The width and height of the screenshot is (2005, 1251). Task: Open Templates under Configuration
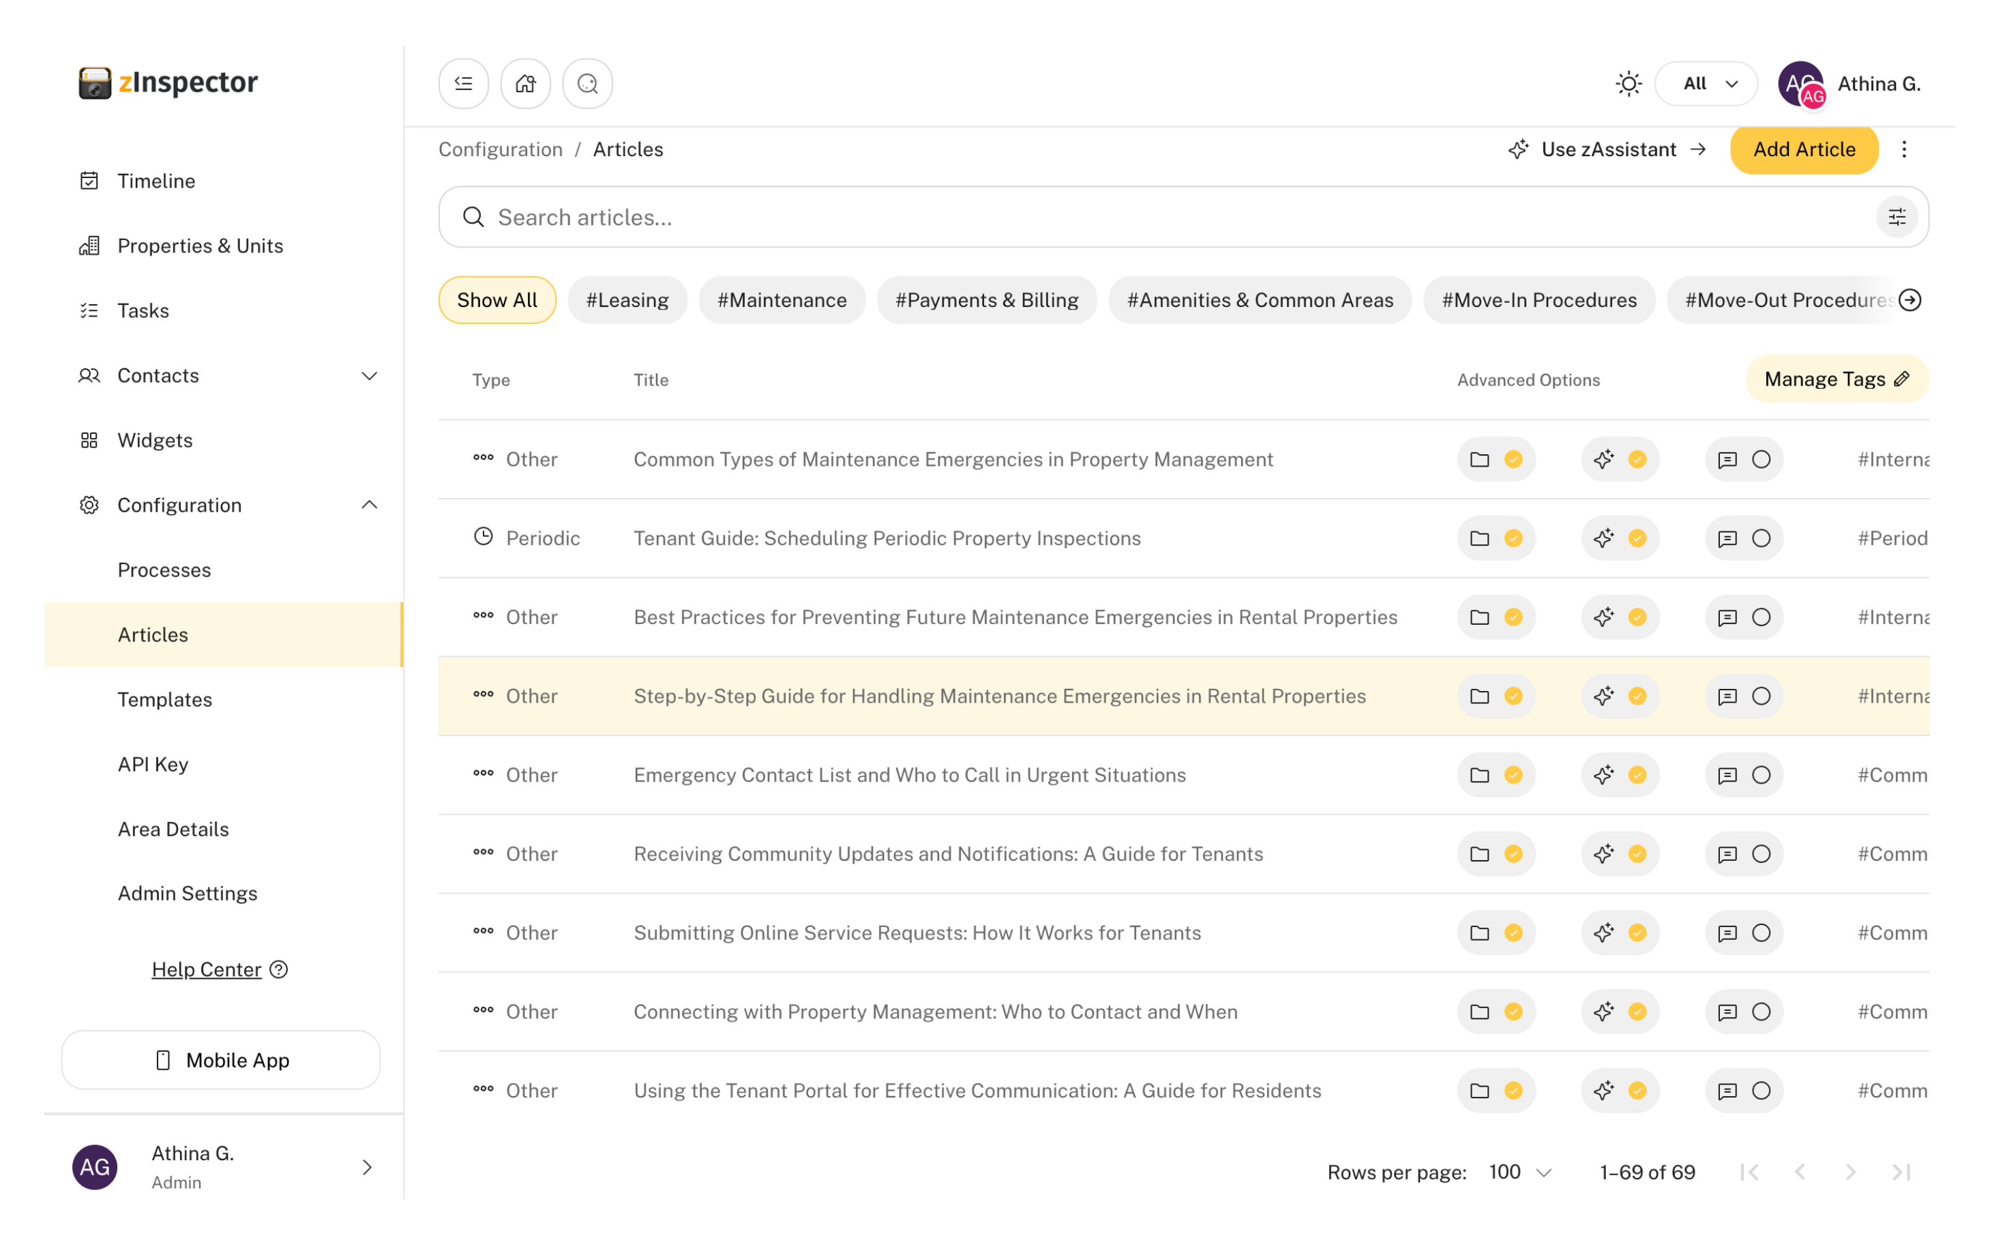tap(166, 701)
